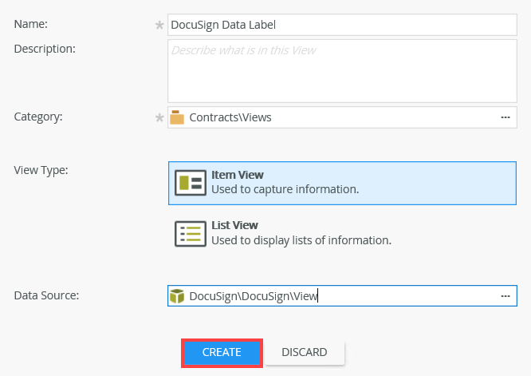Focus the Name field with DocuSign Data Label

point(343,25)
